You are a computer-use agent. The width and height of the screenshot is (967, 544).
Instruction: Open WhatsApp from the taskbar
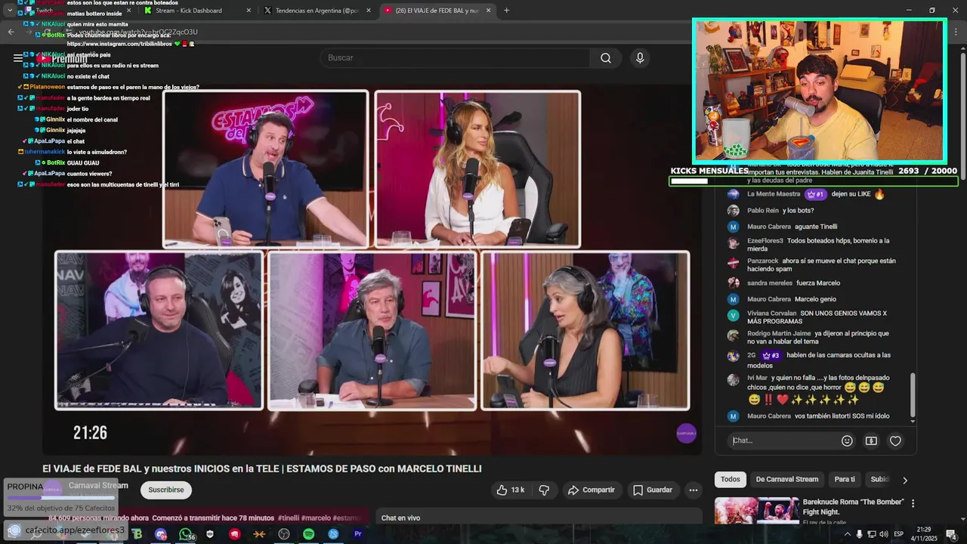185,534
